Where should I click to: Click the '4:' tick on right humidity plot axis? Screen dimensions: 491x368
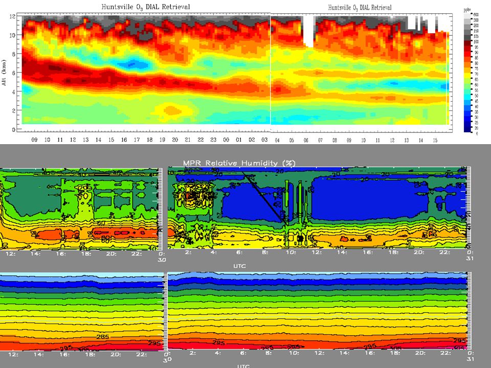[214, 252]
